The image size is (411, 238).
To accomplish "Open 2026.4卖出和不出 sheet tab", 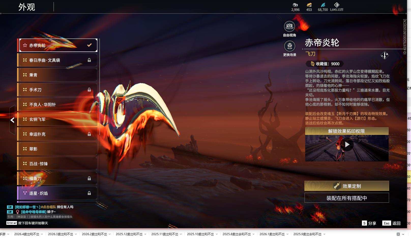I will [x=27, y=234].
